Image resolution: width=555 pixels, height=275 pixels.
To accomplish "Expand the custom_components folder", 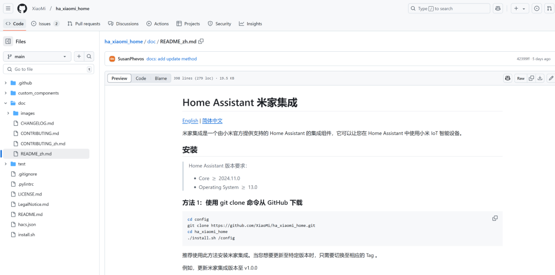I will click(5, 93).
